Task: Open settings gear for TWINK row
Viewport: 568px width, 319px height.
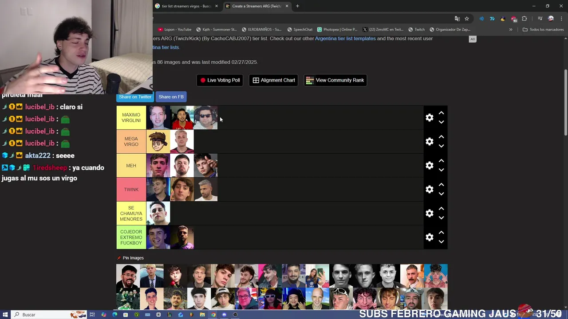Action: 429,190
